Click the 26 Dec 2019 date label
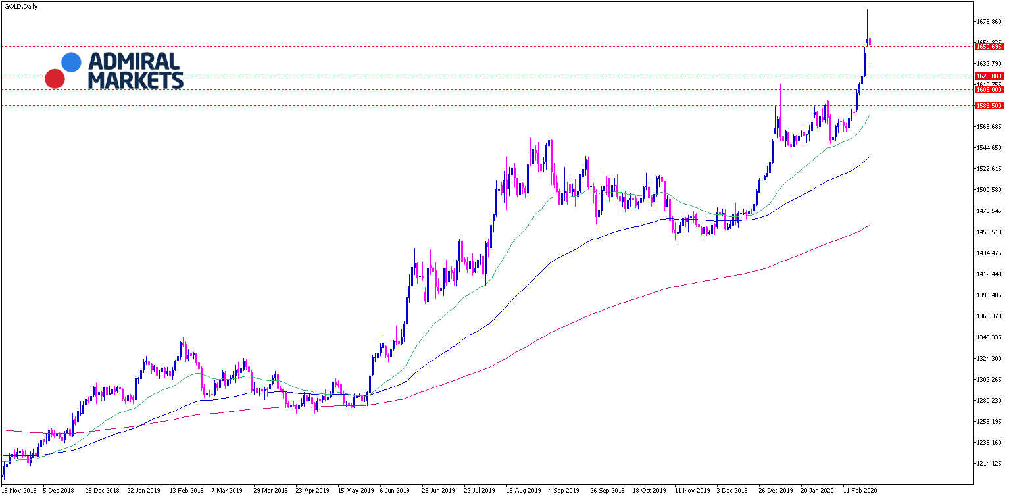 coord(775,491)
